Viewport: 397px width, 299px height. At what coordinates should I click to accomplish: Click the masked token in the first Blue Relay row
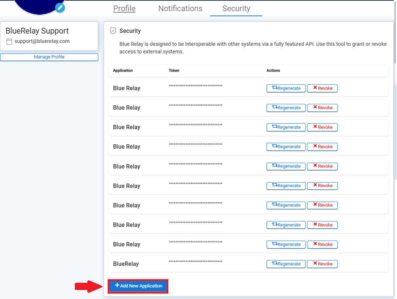196,86
